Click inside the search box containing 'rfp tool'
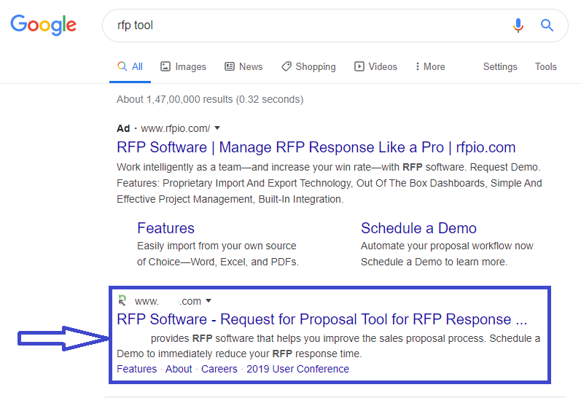 click(306, 26)
